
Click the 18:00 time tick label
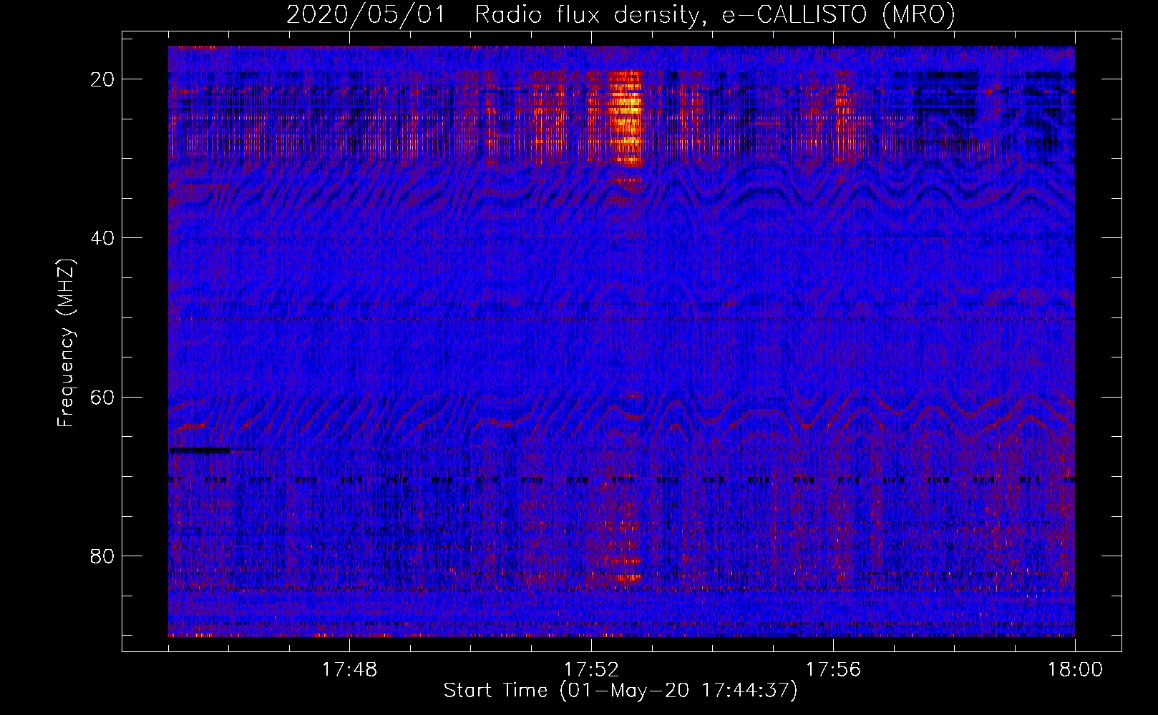[1075, 670]
